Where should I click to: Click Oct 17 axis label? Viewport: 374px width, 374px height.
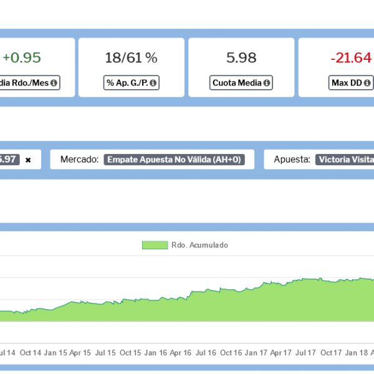pos(331,353)
